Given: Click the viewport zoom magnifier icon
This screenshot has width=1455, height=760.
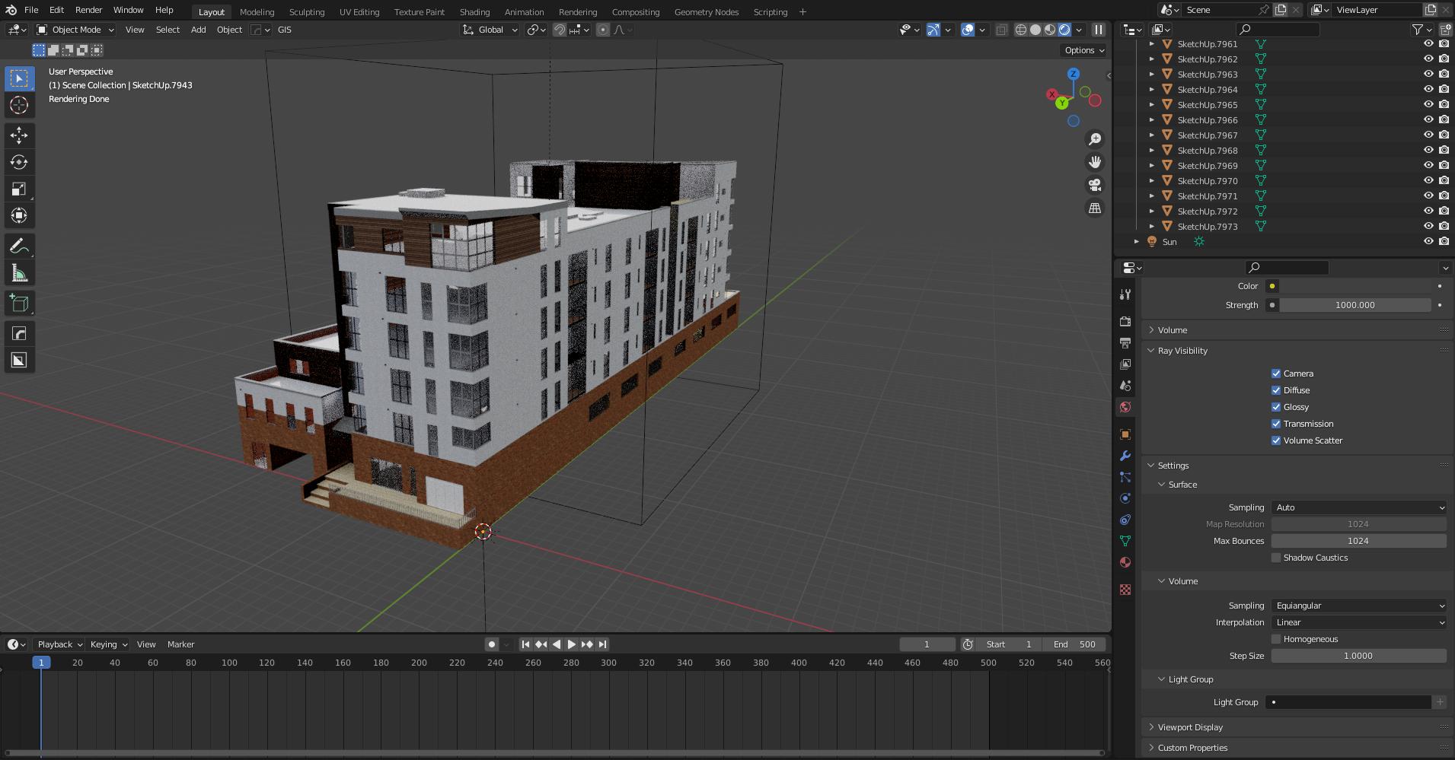Looking at the screenshot, I should [x=1095, y=139].
